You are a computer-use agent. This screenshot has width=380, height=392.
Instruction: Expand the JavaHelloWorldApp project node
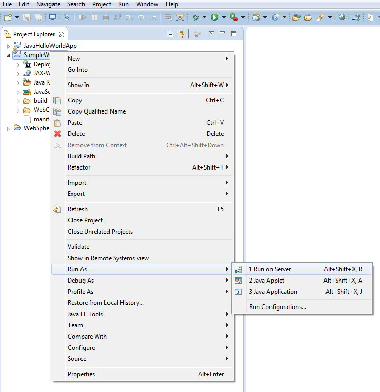(x=8, y=46)
